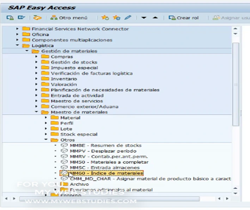The height and width of the screenshot is (210, 250).
Task: Click the top scroll-up arrow of the tree
Action: pyautogui.click(x=236, y=28)
